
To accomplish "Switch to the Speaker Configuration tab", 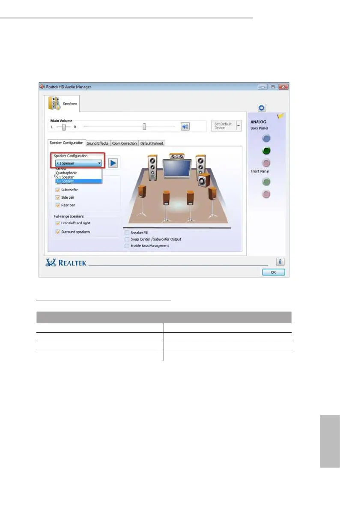I will (x=67, y=143).
